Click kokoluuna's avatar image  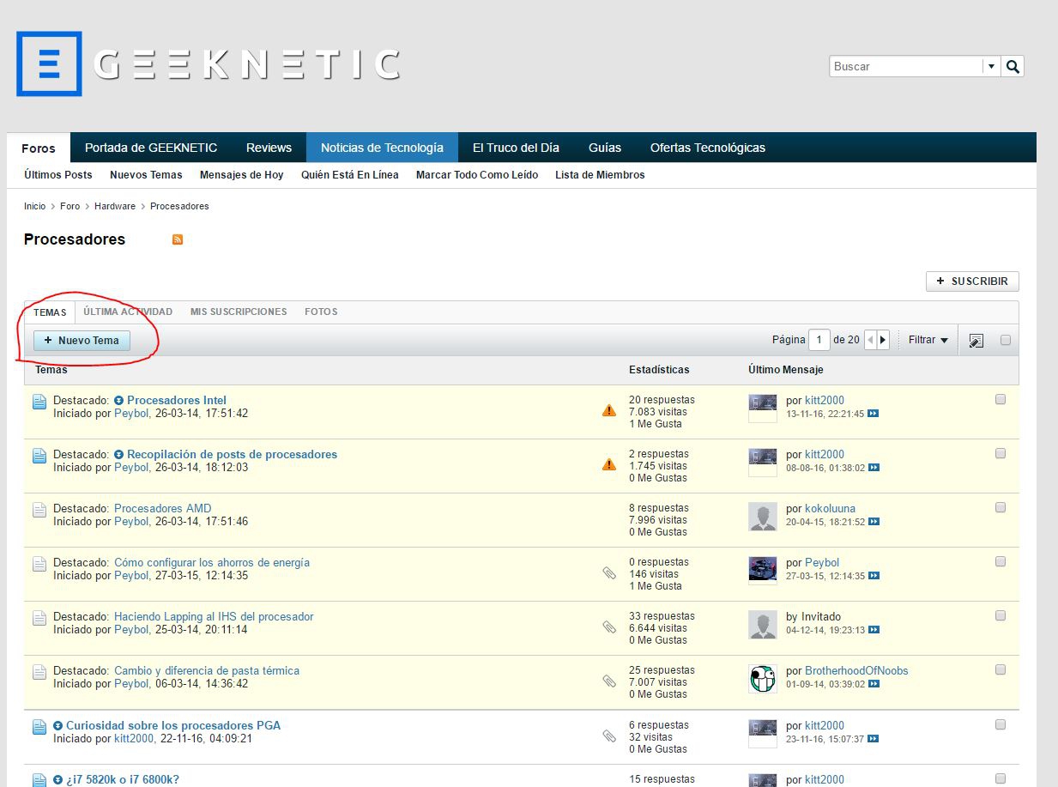click(x=763, y=517)
